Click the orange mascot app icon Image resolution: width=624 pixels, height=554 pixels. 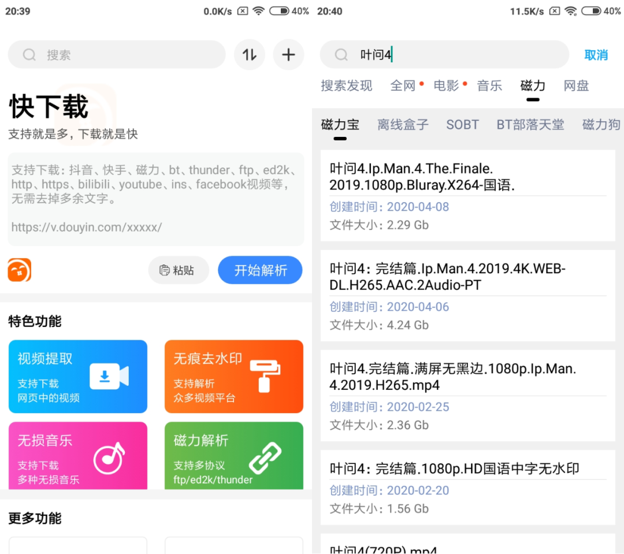point(20,270)
